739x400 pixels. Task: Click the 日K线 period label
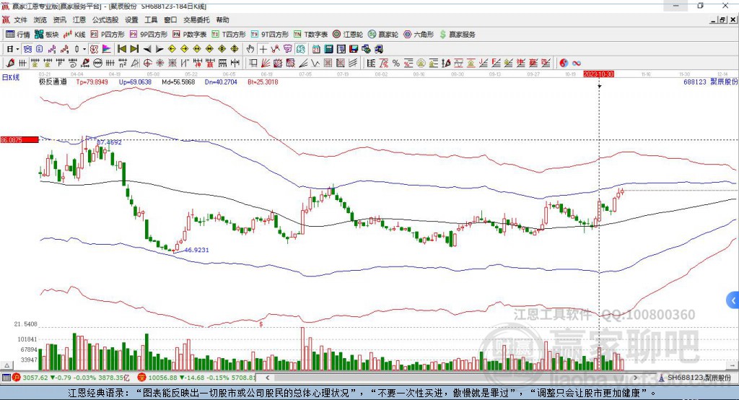pos(11,77)
